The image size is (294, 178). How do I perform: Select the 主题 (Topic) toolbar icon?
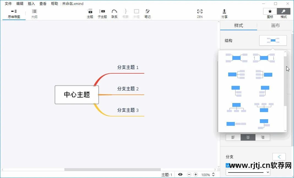tap(90, 13)
